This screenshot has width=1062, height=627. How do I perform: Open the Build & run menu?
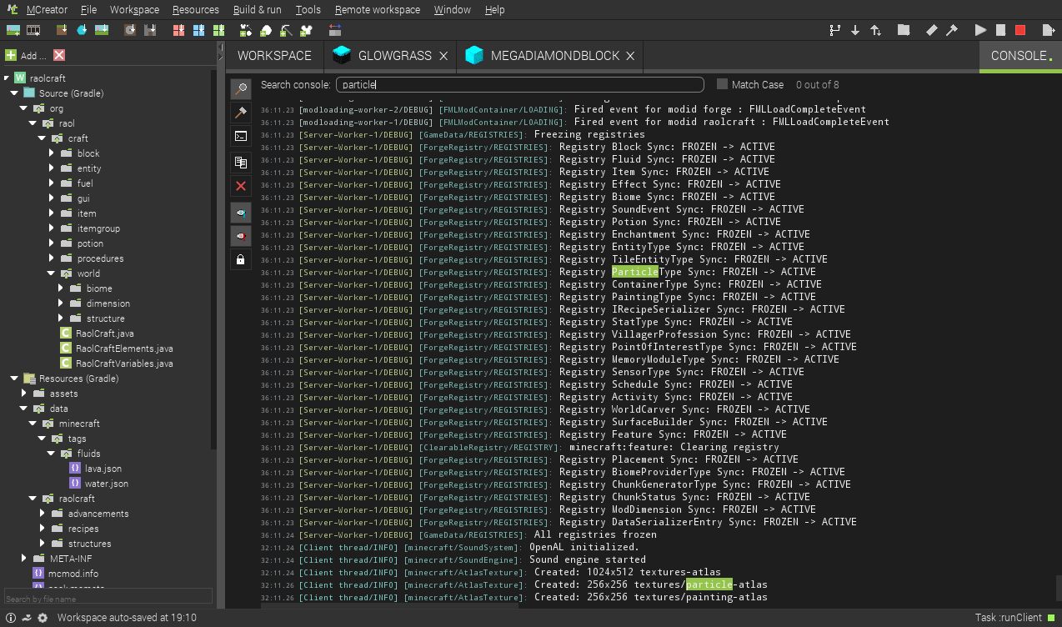point(258,10)
